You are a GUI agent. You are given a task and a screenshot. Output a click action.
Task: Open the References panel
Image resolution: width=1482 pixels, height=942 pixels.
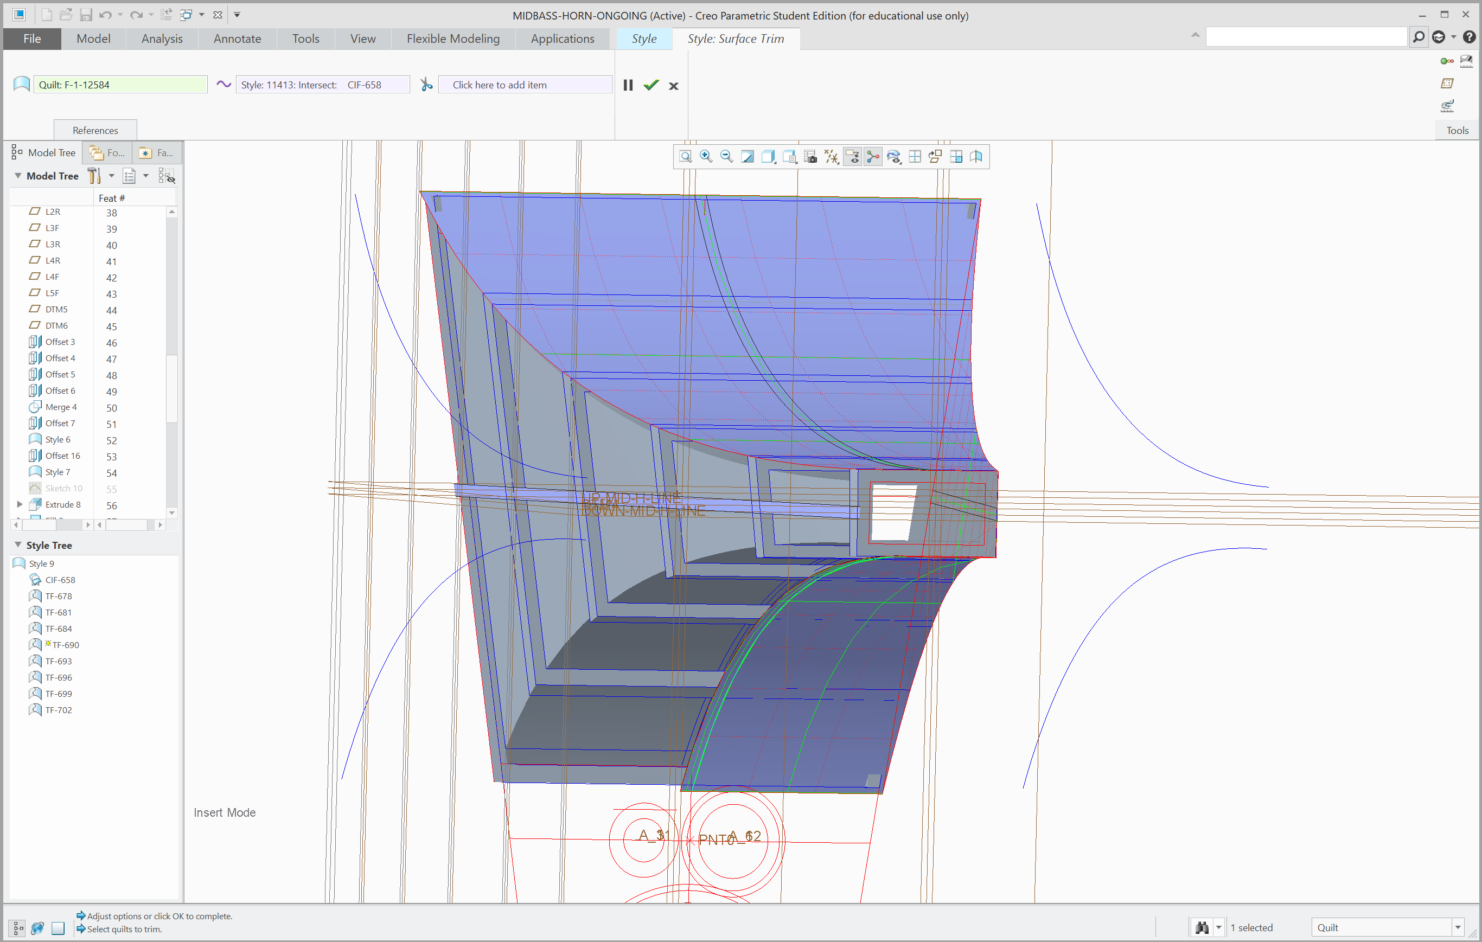tap(95, 131)
